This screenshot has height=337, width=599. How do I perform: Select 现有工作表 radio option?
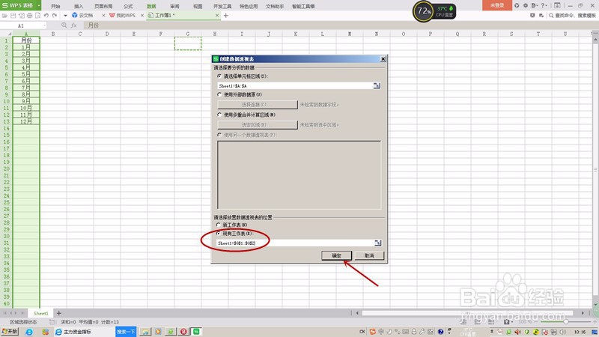[x=219, y=234]
